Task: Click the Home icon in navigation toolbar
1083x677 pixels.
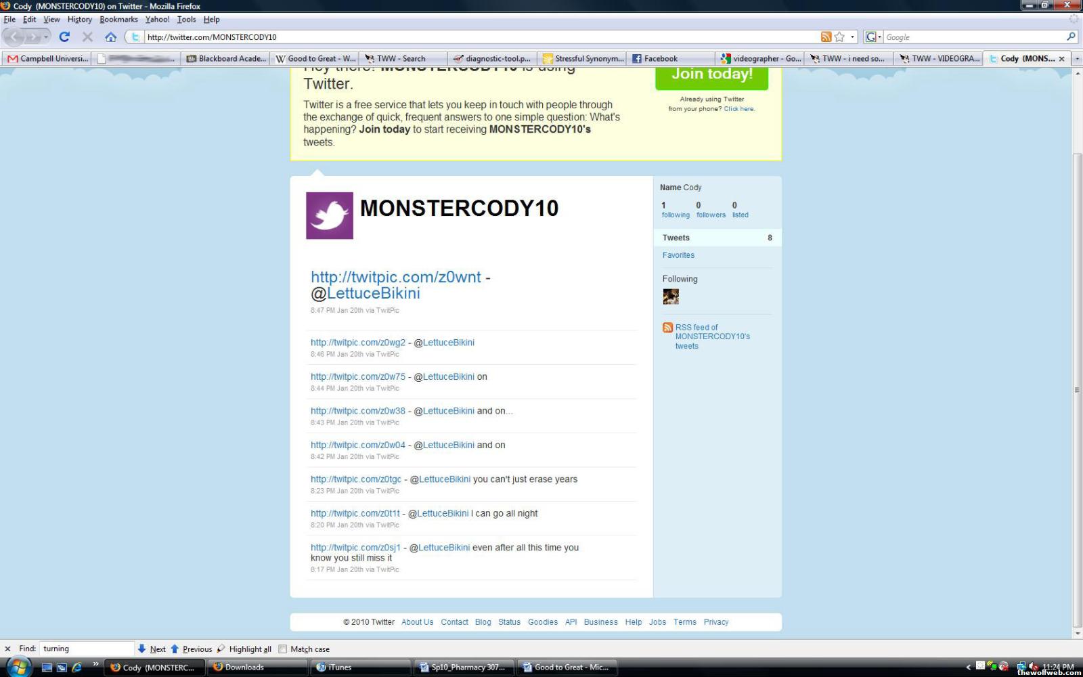Action: coord(110,37)
